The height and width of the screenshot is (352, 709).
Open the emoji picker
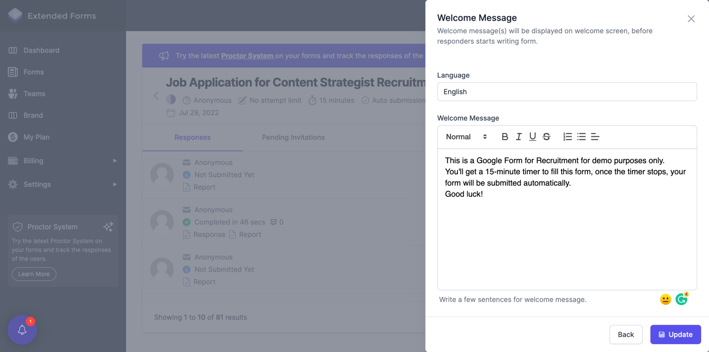pos(665,299)
